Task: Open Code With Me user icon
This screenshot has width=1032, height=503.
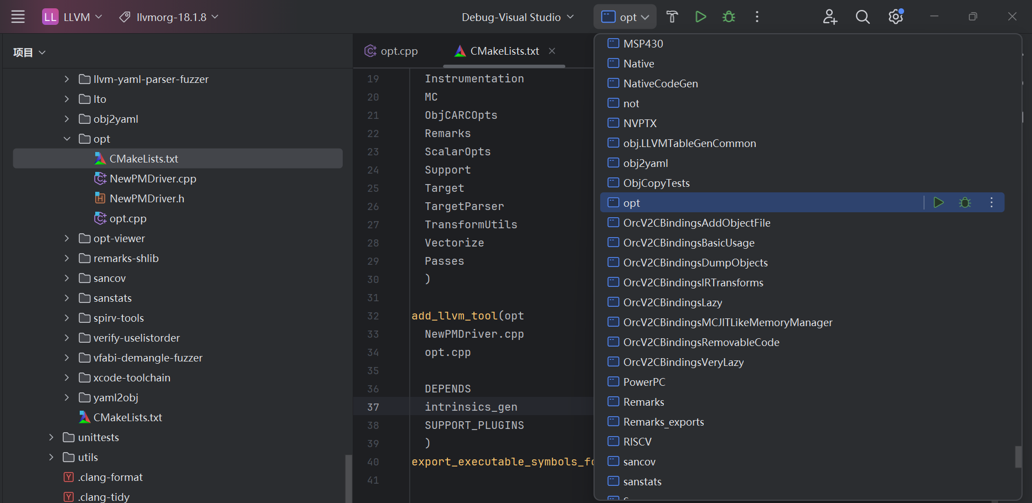Action: tap(830, 17)
